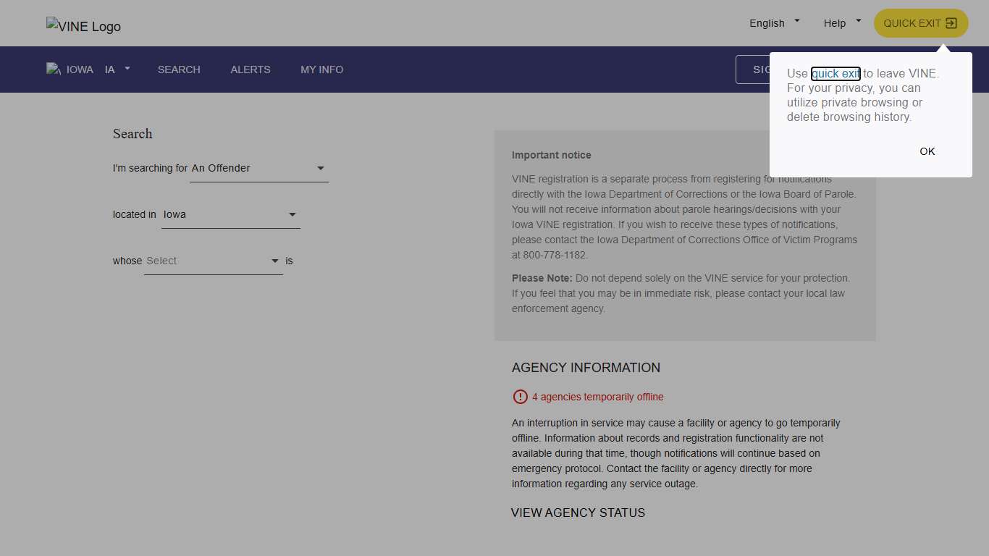The height and width of the screenshot is (556, 989).
Task: Click the Important notice heading
Action: pos(551,155)
